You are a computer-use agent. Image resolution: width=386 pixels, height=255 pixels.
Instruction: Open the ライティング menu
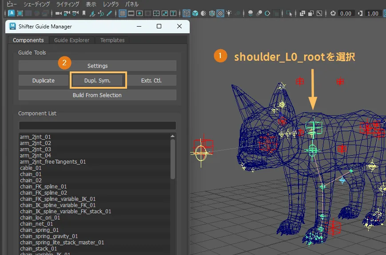pyautogui.click(x=68, y=4)
